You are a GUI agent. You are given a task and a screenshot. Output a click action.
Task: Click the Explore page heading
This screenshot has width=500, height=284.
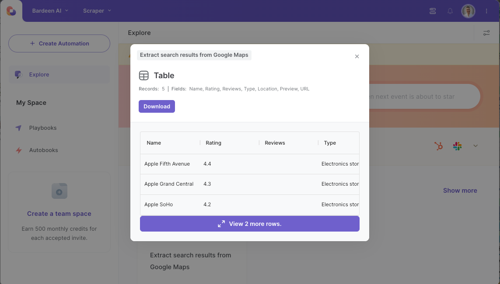139,33
